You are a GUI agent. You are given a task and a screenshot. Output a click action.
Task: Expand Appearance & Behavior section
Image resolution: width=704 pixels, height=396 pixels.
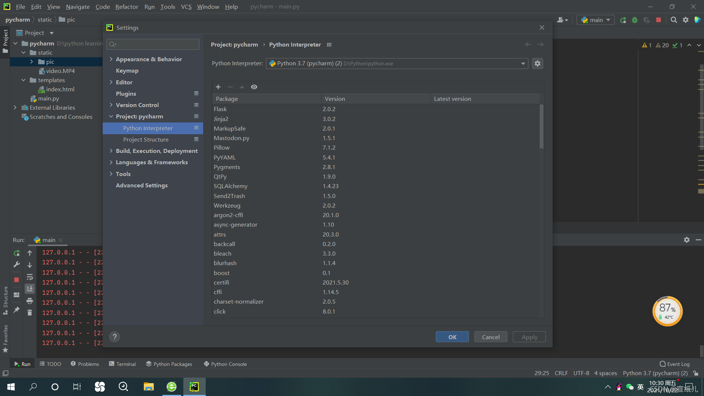[111, 59]
